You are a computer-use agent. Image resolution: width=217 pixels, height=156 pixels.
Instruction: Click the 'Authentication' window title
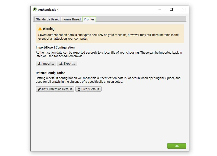(48, 10)
